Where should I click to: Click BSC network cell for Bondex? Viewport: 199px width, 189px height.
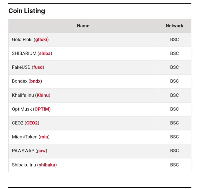[174, 81]
